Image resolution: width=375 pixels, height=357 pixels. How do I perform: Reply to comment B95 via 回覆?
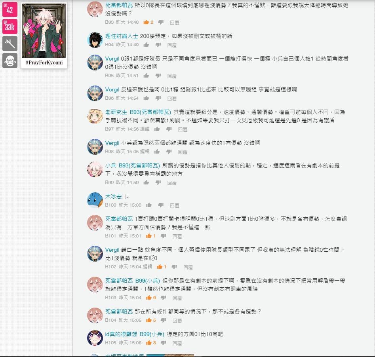(x=172, y=76)
